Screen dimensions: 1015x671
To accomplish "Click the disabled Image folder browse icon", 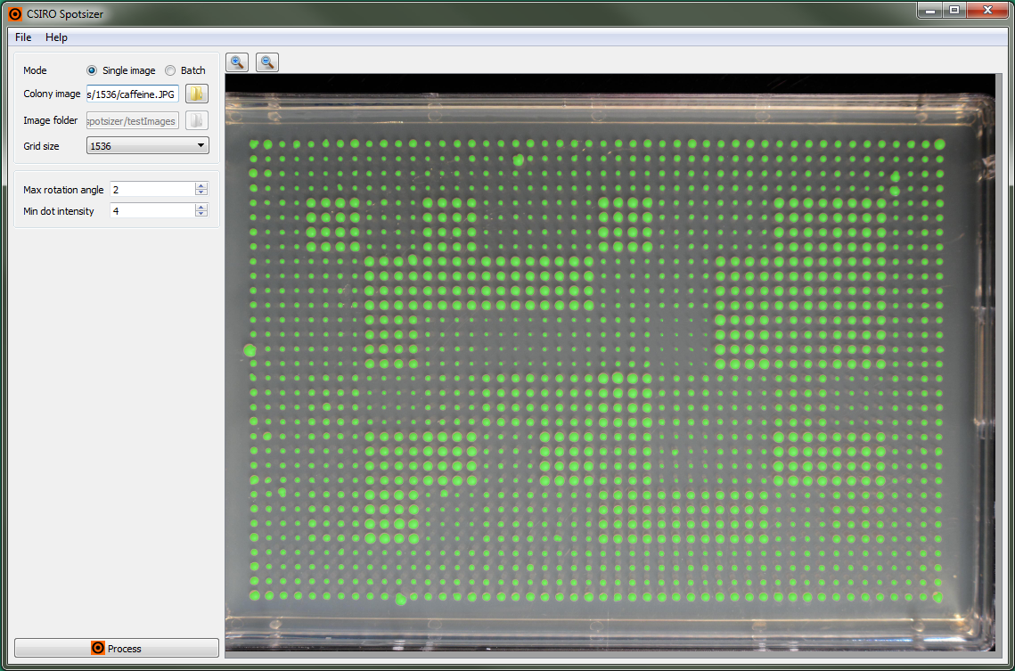I will tap(196, 120).
